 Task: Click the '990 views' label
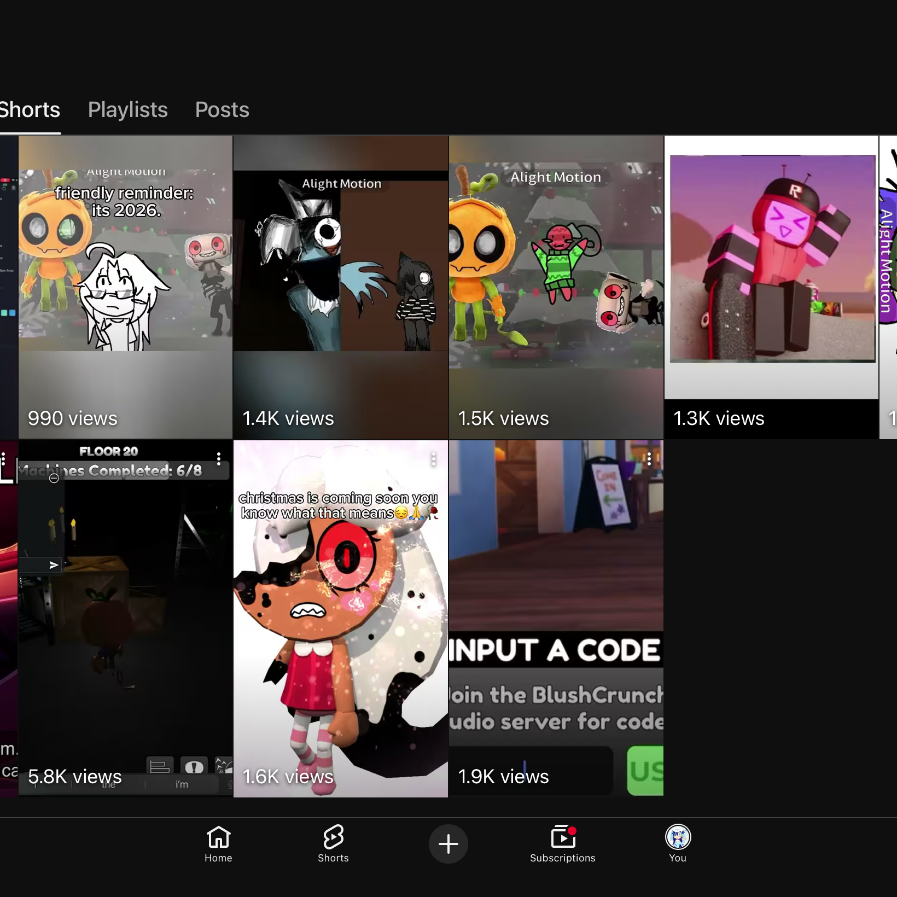point(72,418)
